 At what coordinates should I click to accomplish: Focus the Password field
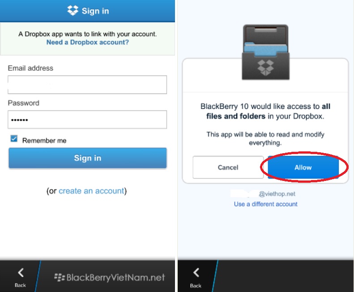(87, 120)
